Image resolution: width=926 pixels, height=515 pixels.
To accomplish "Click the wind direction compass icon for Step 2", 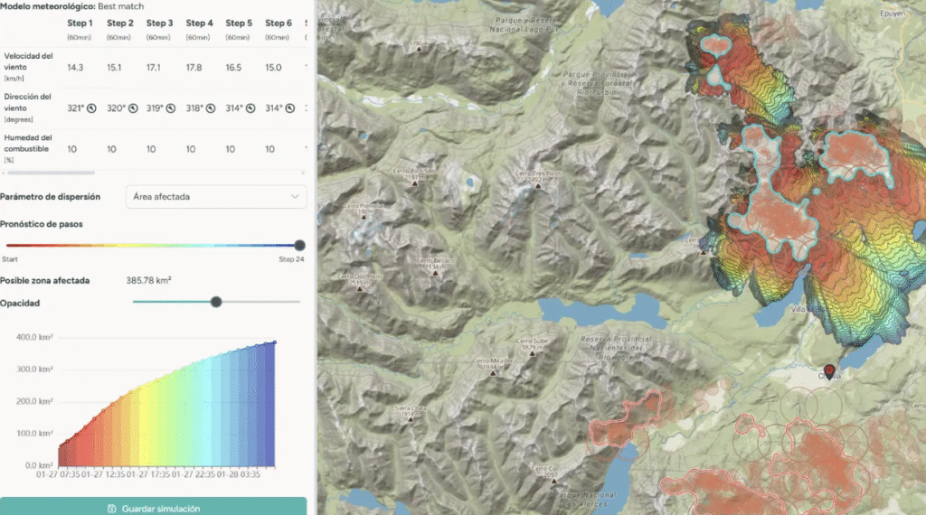I will [x=131, y=108].
